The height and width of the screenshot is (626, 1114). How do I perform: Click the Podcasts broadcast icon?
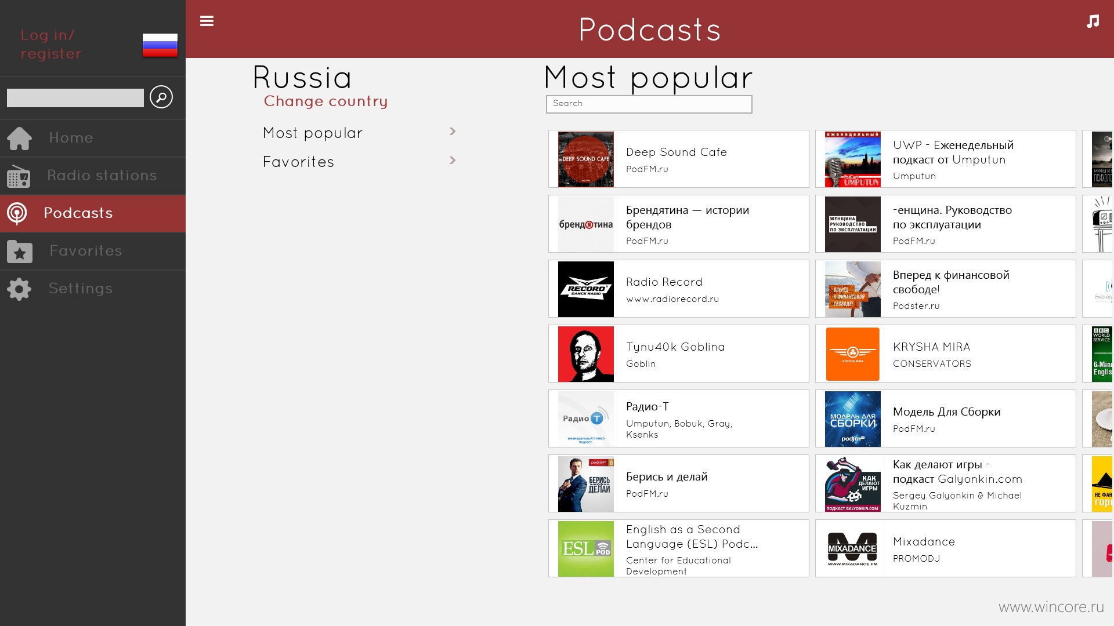17,213
